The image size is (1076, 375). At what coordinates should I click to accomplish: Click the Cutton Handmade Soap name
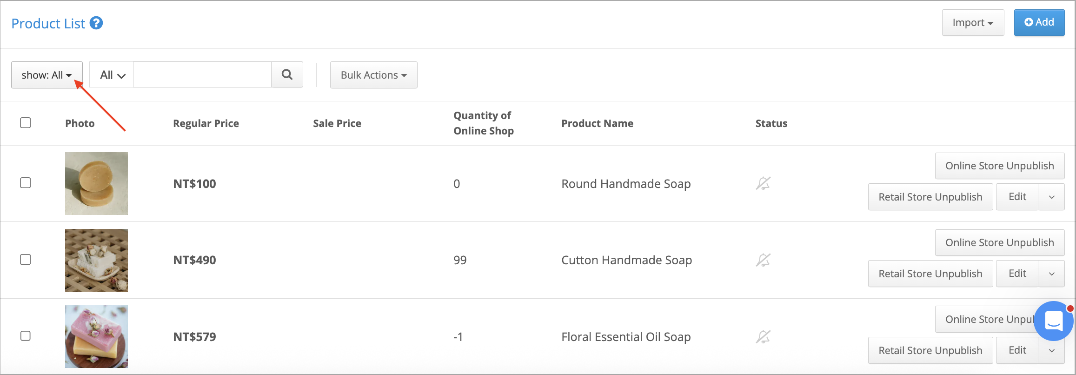point(626,260)
